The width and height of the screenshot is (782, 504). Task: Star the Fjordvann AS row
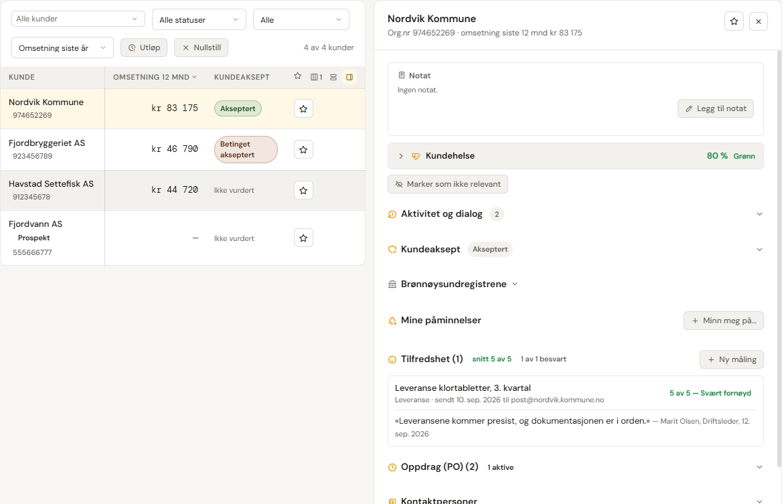(x=303, y=238)
